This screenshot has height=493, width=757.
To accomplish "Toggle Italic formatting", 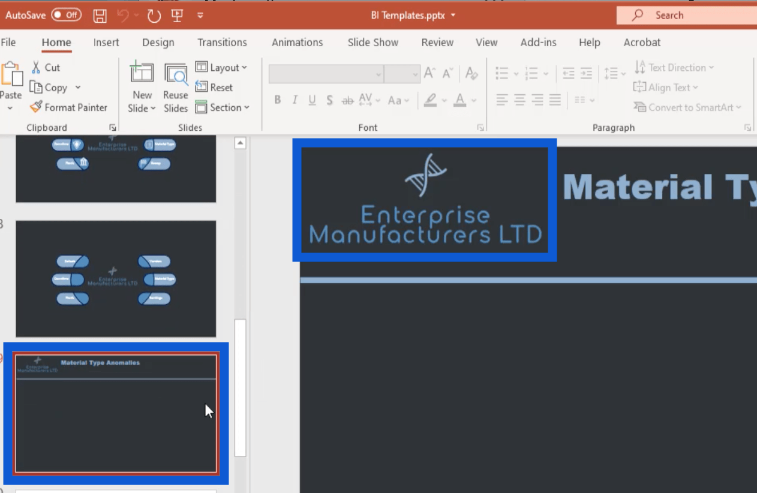I will (x=295, y=100).
